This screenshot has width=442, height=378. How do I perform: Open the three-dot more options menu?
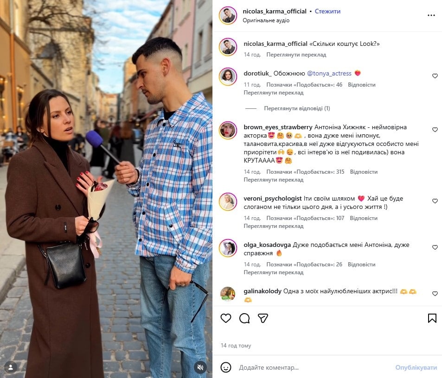point(431,15)
